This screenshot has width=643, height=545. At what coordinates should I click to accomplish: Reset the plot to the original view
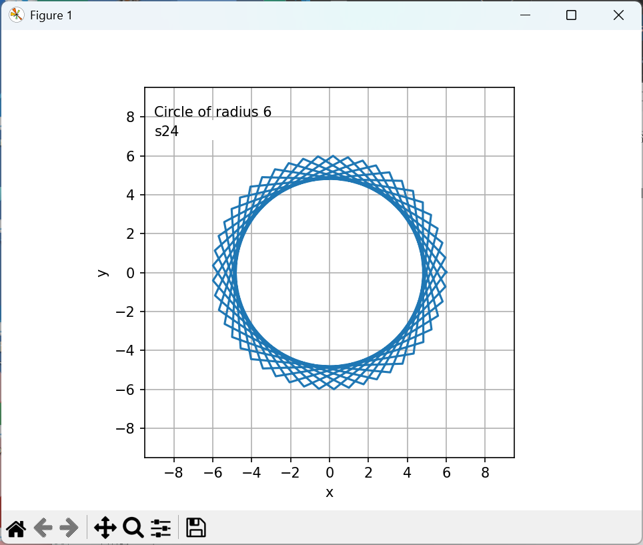coord(17,528)
